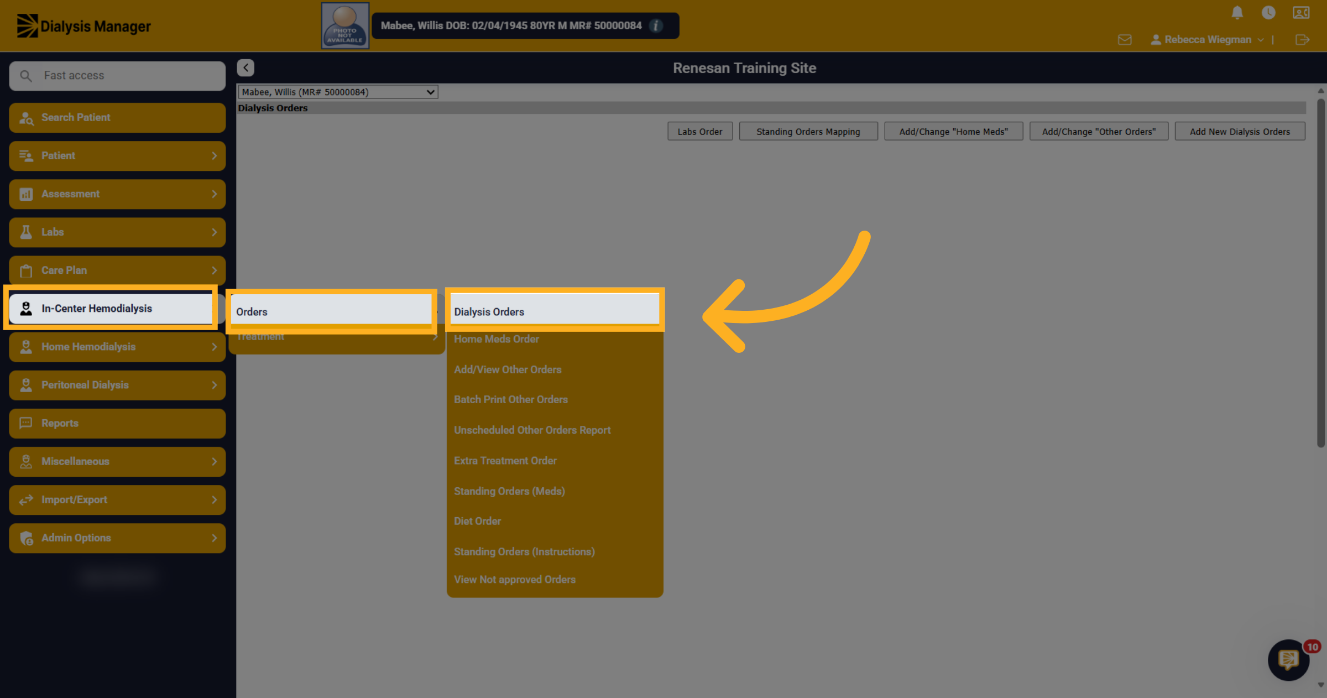Open the patient selector dropdown

click(x=338, y=92)
